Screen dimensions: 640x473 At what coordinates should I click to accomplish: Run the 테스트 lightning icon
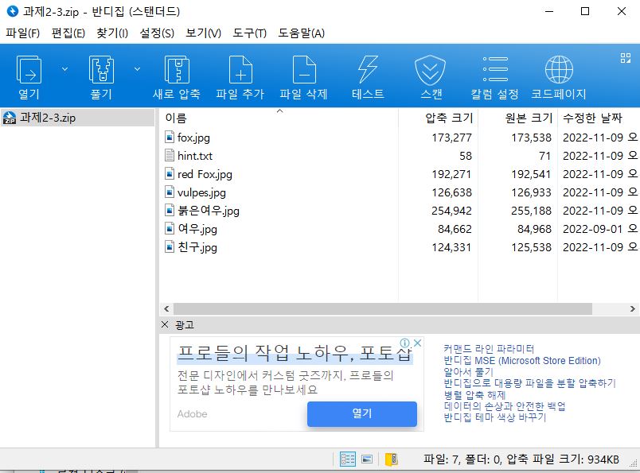tap(368, 77)
